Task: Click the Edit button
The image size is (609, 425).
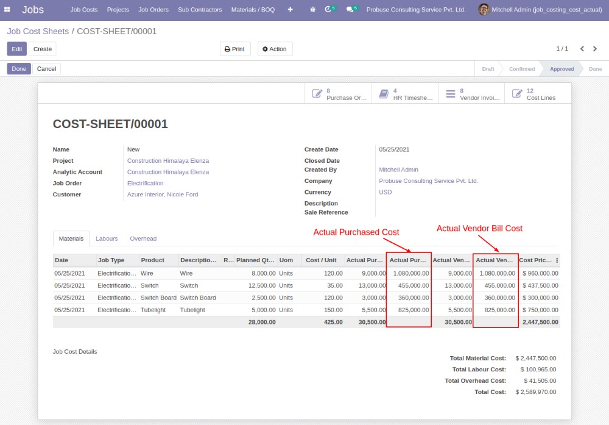Action: (17, 49)
